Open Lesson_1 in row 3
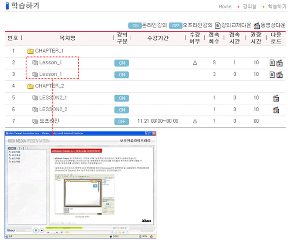The width and height of the screenshot is (288, 246). click(x=50, y=74)
